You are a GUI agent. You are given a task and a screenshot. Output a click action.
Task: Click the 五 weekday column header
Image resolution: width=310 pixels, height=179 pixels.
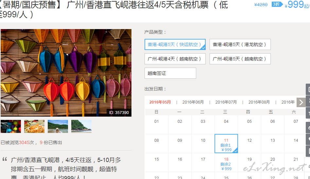pyautogui.click(x=271, y=112)
